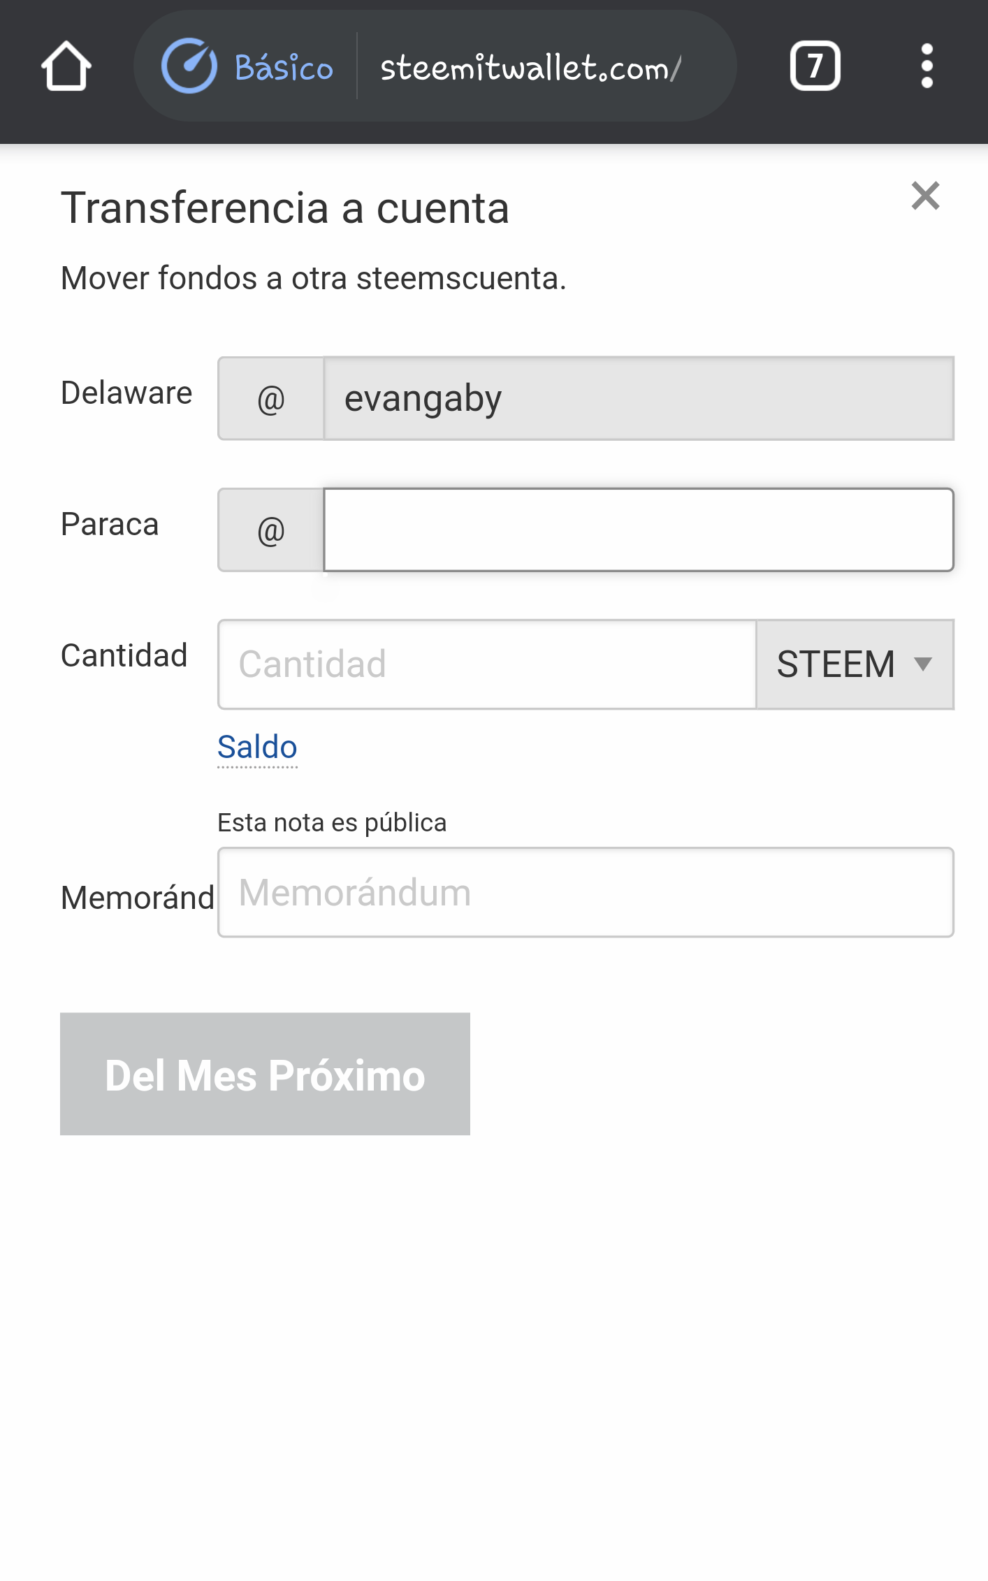The height and width of the screenshot is (1581, 988).
Task: Open the three-dot browser menu
Action: pyautogui.click(x=927, y=66)
